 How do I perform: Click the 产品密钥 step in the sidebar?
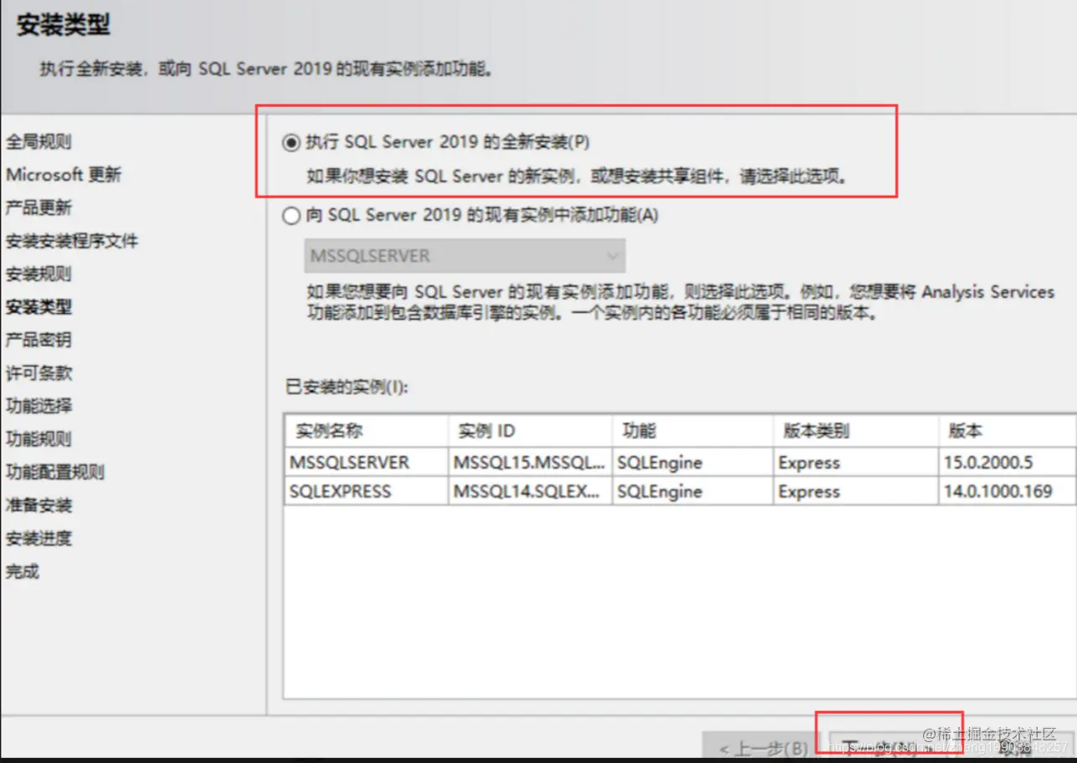[x=38, y=340]
